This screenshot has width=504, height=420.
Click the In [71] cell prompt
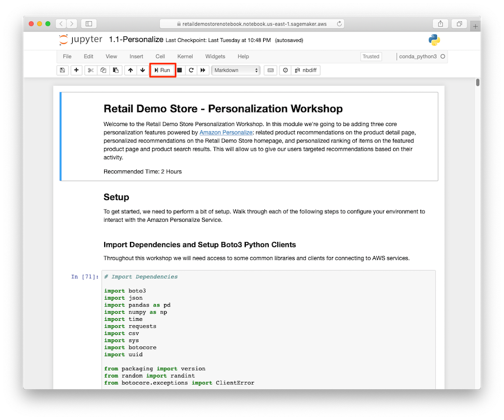[85, 277]
